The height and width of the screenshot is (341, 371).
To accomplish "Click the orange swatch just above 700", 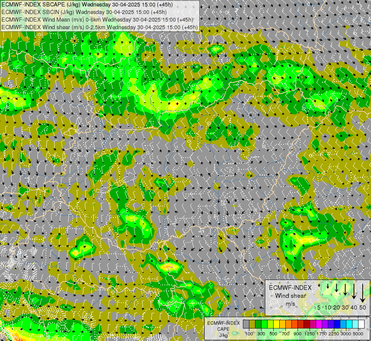I will point(289,324).
